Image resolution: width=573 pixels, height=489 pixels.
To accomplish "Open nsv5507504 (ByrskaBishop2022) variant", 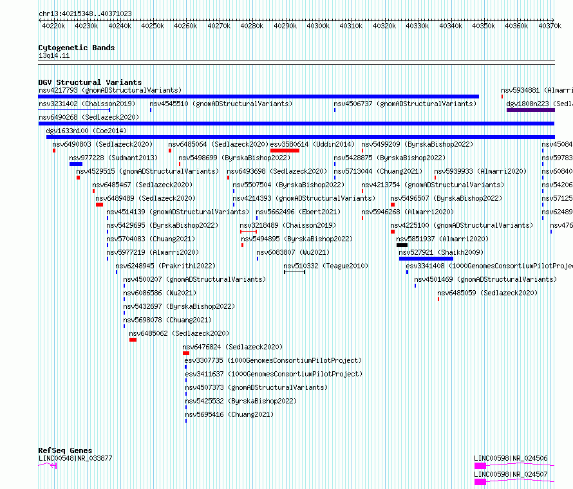I will (x=288, y=185).
